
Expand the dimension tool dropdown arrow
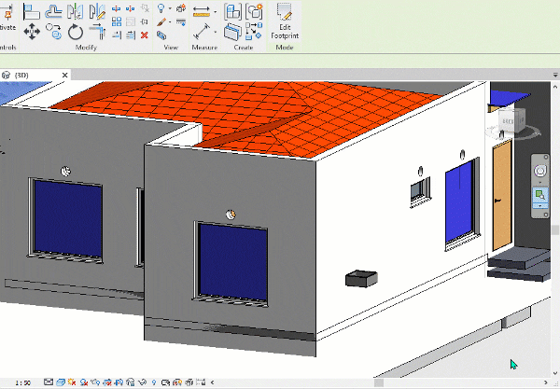click(216, 32)
